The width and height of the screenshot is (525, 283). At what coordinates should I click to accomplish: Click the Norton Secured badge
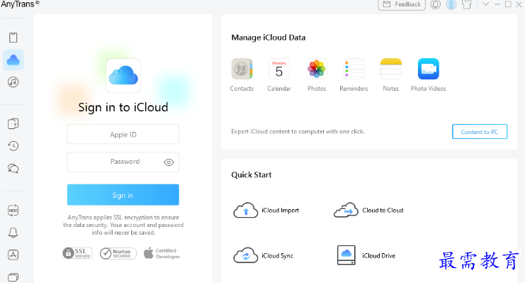[118, 253]
